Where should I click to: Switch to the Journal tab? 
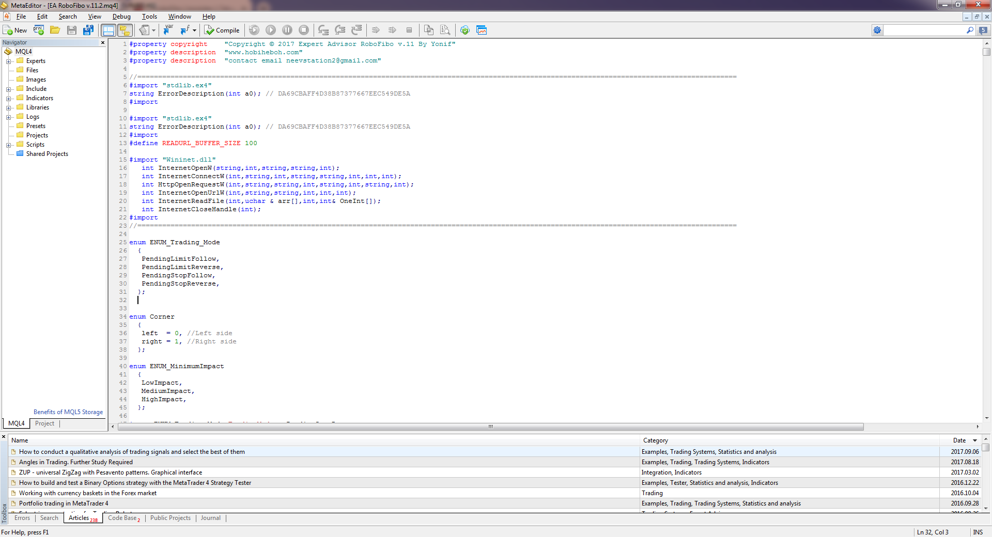tap(211, 518)
